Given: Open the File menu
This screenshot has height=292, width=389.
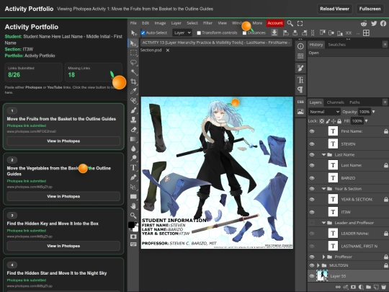Looking at the screenshot, I should [x=133, y=23].
